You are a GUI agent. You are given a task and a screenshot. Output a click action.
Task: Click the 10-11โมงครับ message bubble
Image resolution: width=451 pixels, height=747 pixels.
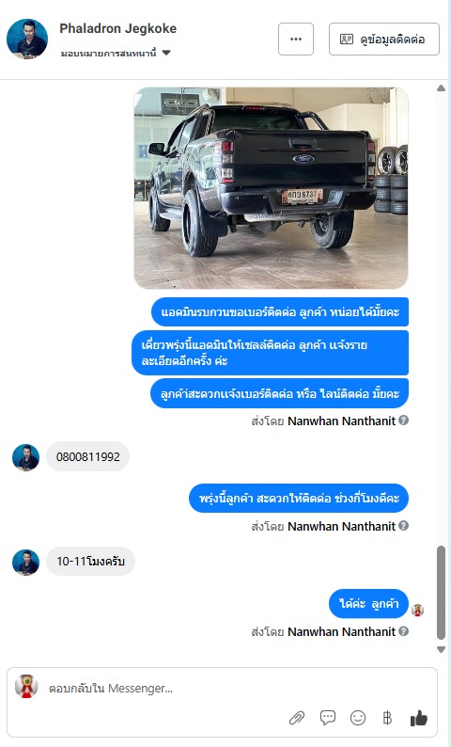(90, 562)
